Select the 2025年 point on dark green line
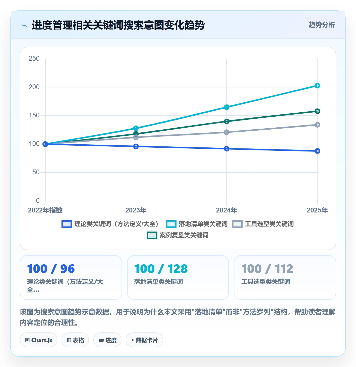 [x=317, y=111]
